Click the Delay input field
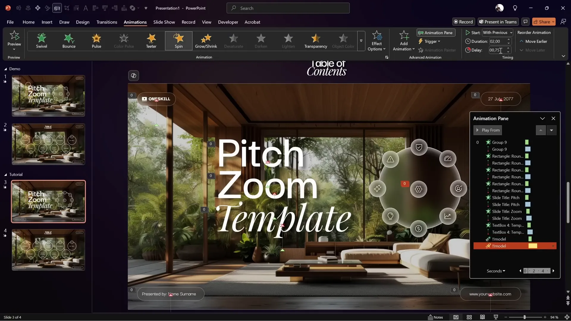The image size is (571, 321). click(x=497, y=50)
